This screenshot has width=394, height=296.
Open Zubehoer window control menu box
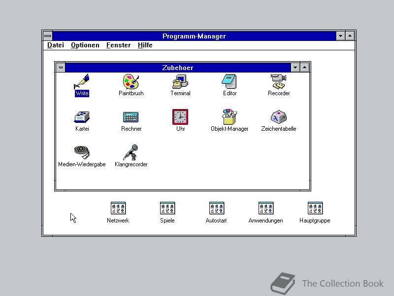[61, 68]
